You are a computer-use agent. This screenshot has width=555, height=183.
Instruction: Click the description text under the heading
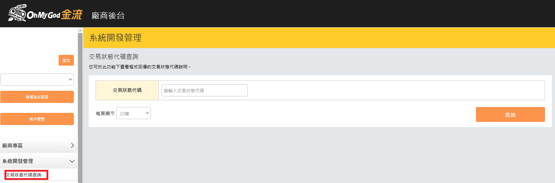pyautogui.click(x=139, y=67)
